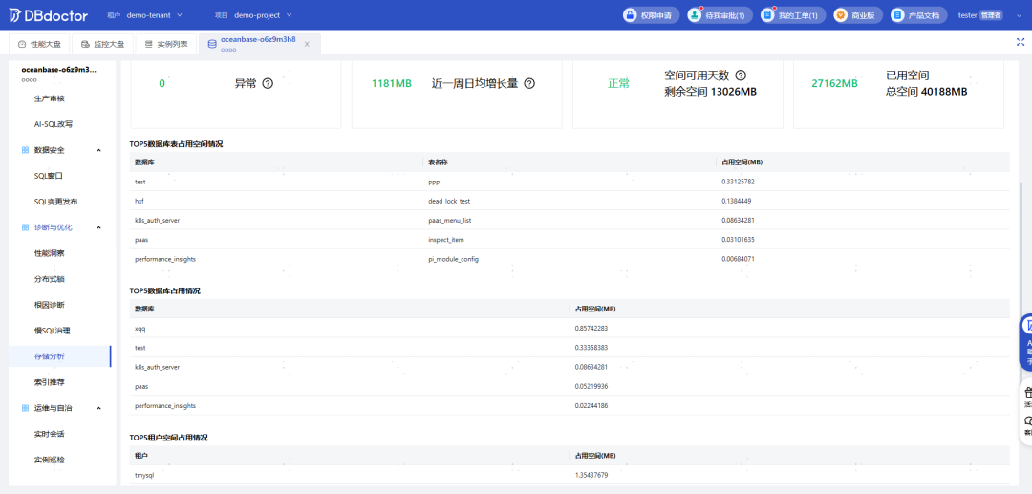Open the AI assistant floating widget
The width and height of the screenshot is (1032, 494).
[1025, 342]
